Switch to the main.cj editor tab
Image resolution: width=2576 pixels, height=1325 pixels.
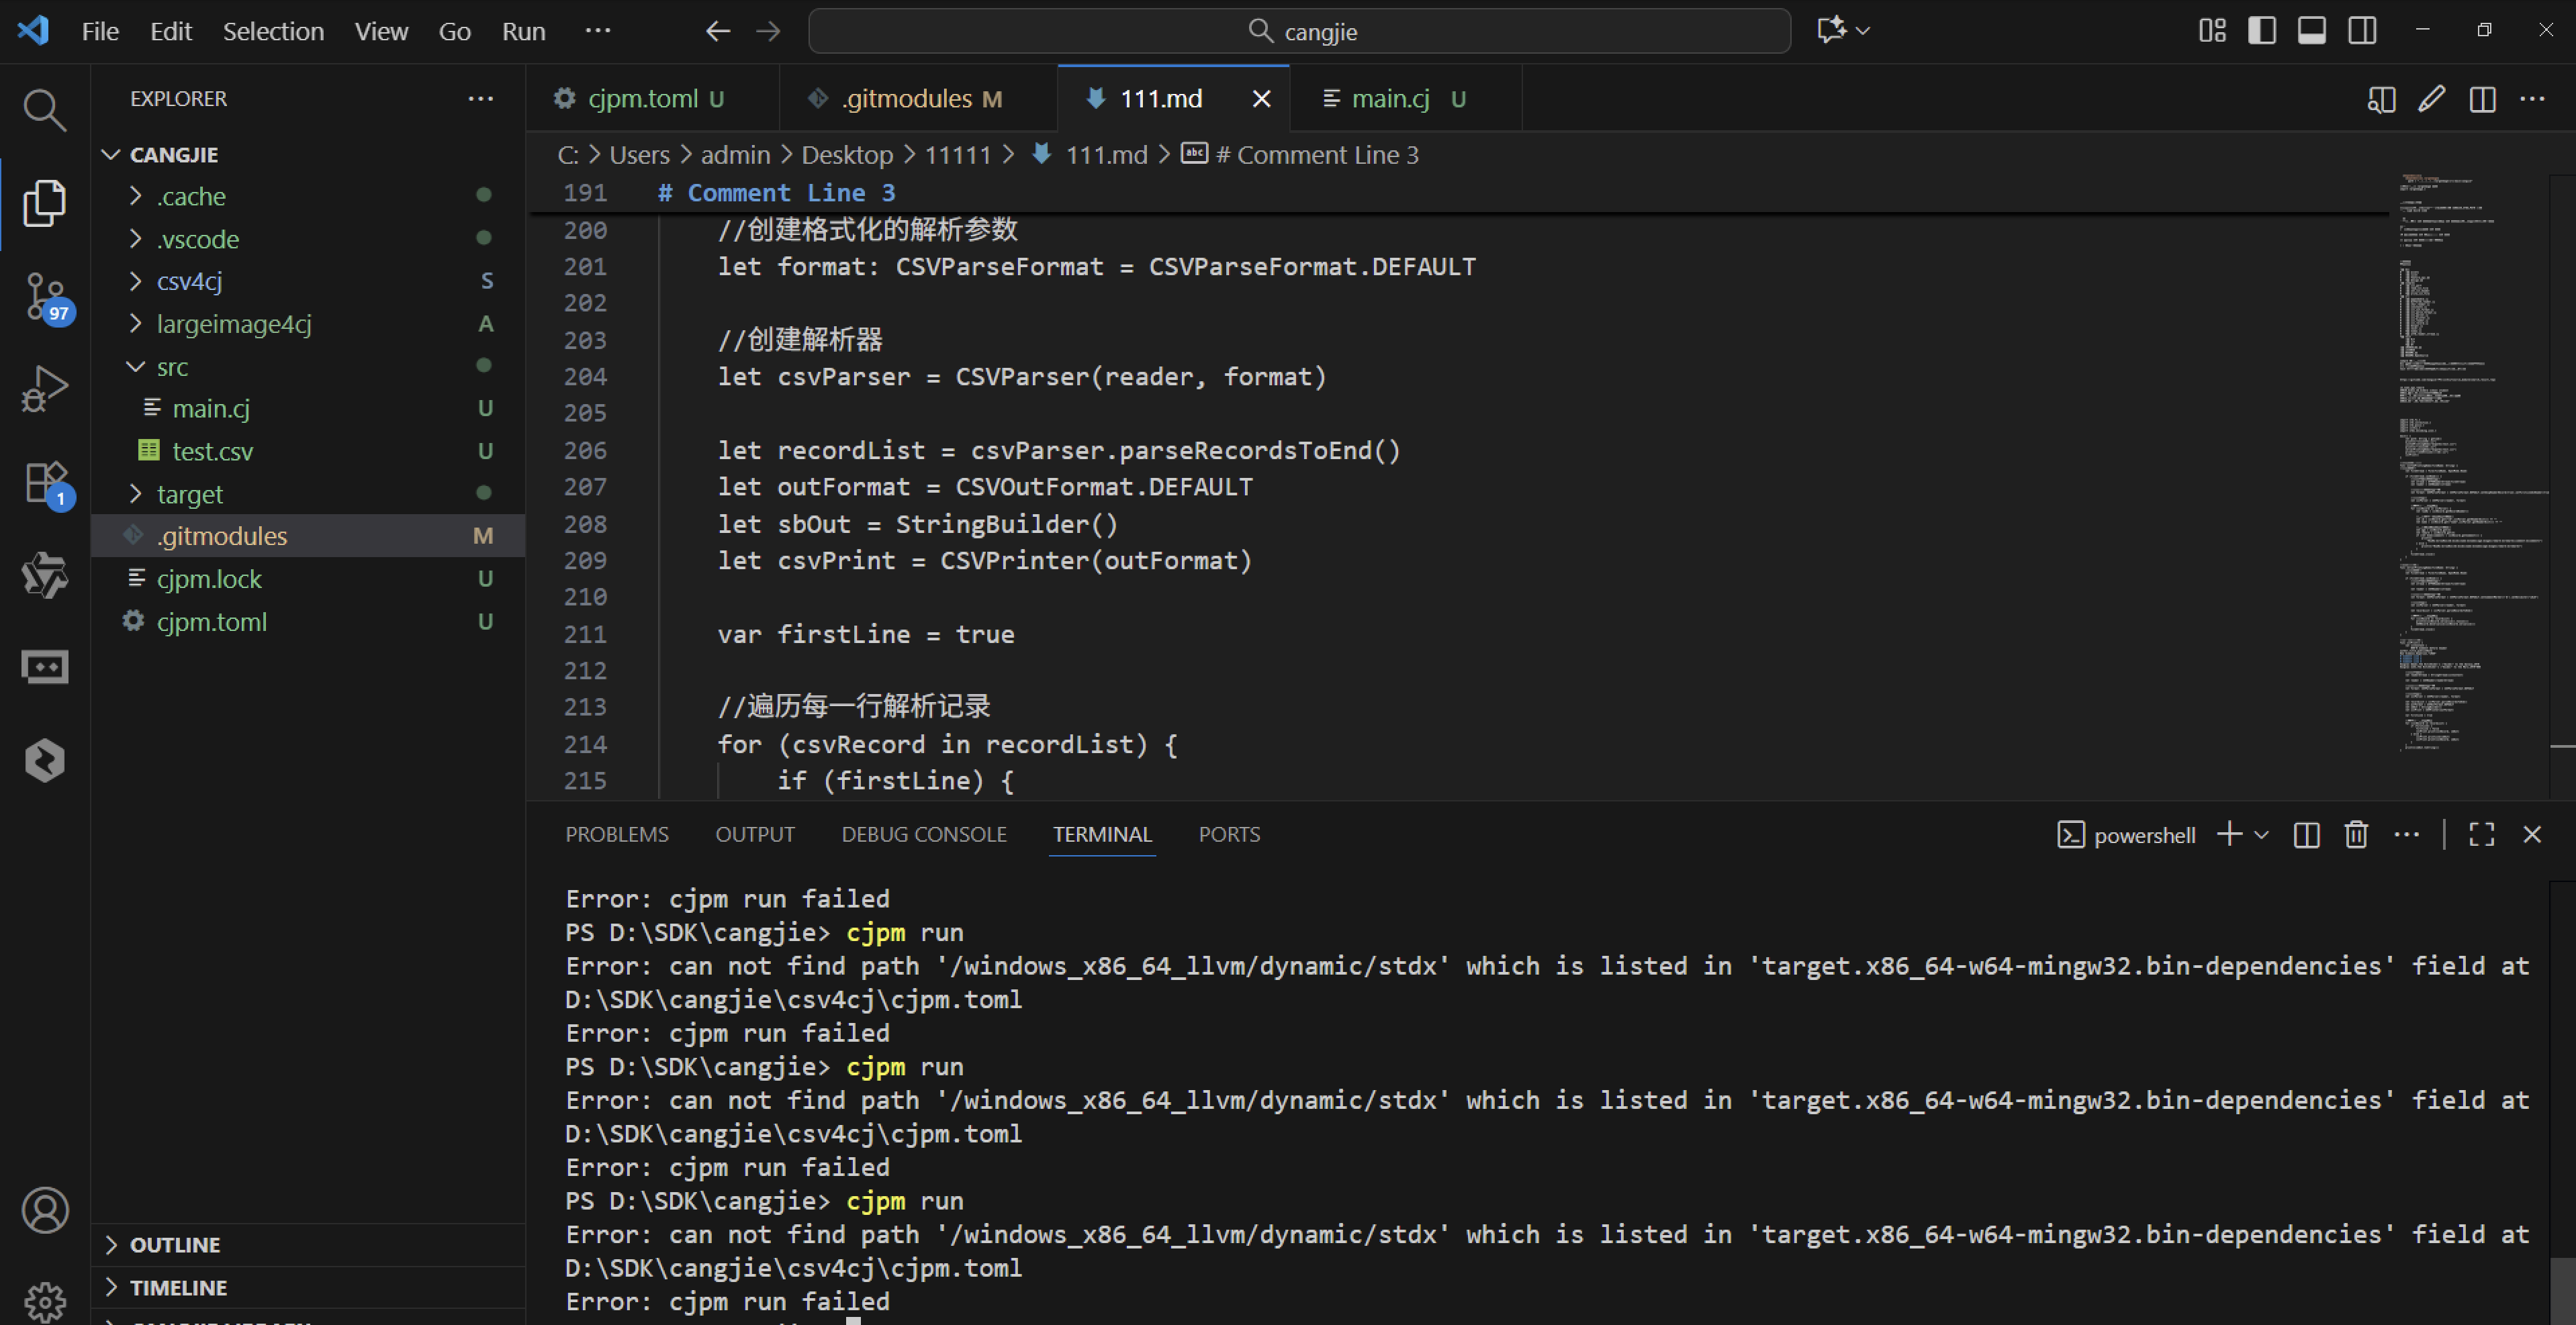(1390, 99)
